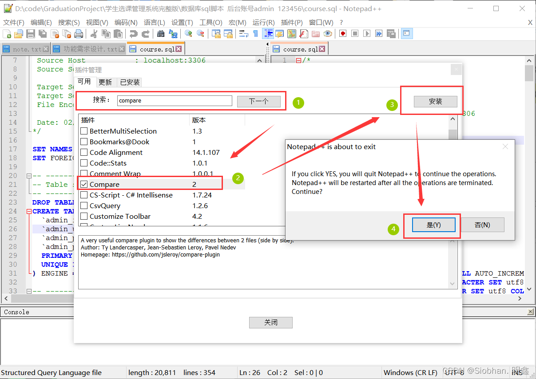Click the Play macro icon
The height and width of the screenshot is (379, 536).
367,34
